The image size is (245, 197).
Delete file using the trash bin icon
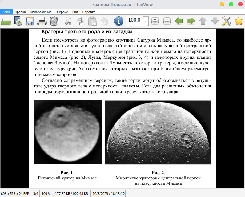click(54, 21)
